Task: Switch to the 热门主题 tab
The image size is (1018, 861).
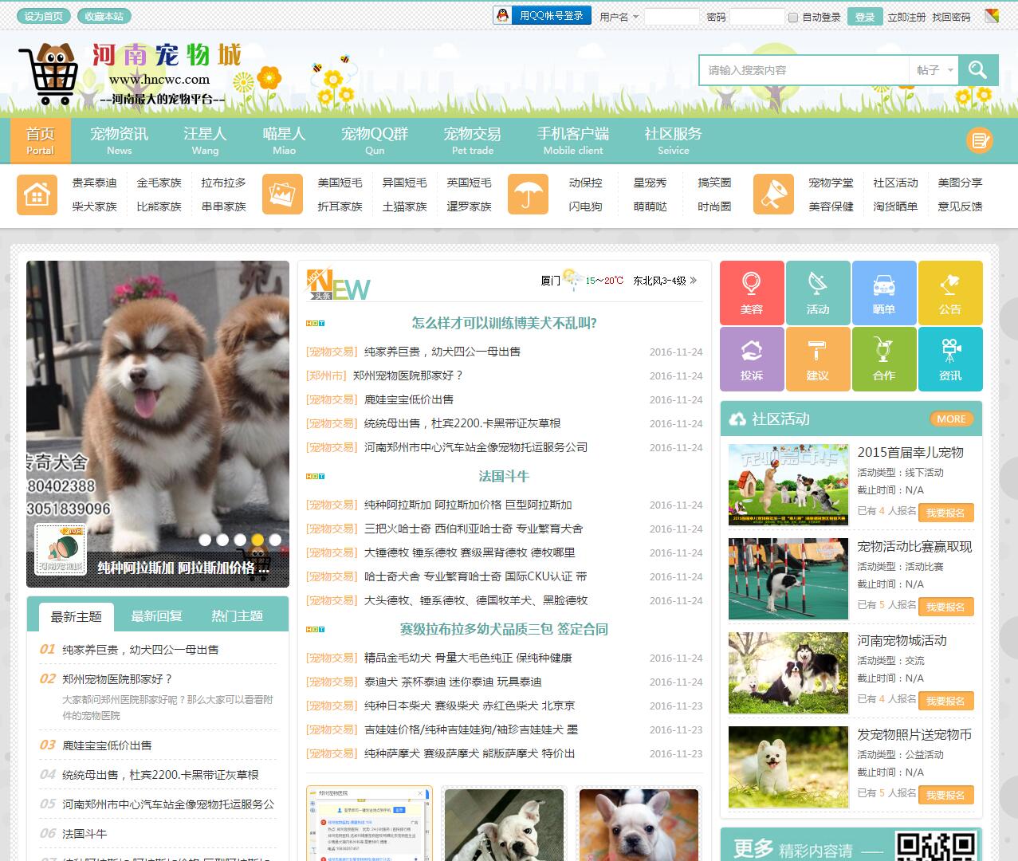Action: tap(237, 616)
